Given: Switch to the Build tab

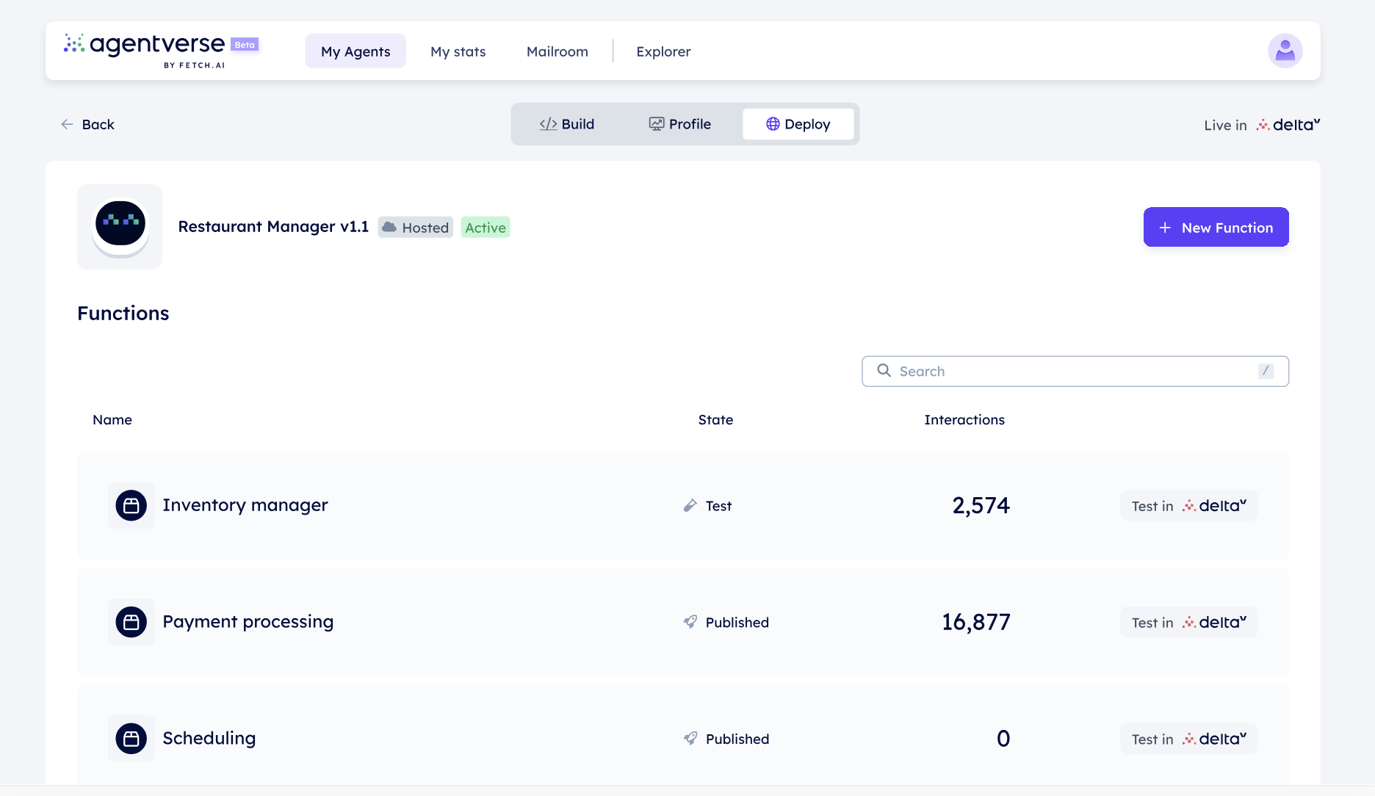Looking at the screenshot, I should pyautogui.click(x=567, y=124).
